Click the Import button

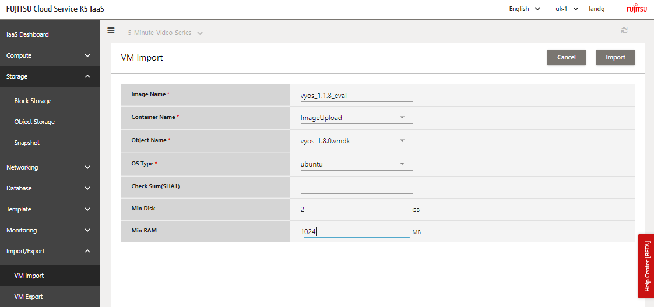coord(615,58)
